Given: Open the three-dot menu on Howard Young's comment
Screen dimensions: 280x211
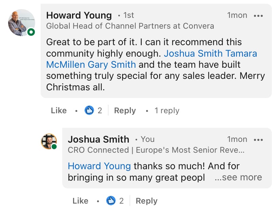Looking at the screenshot, I should tap(258, 16).
